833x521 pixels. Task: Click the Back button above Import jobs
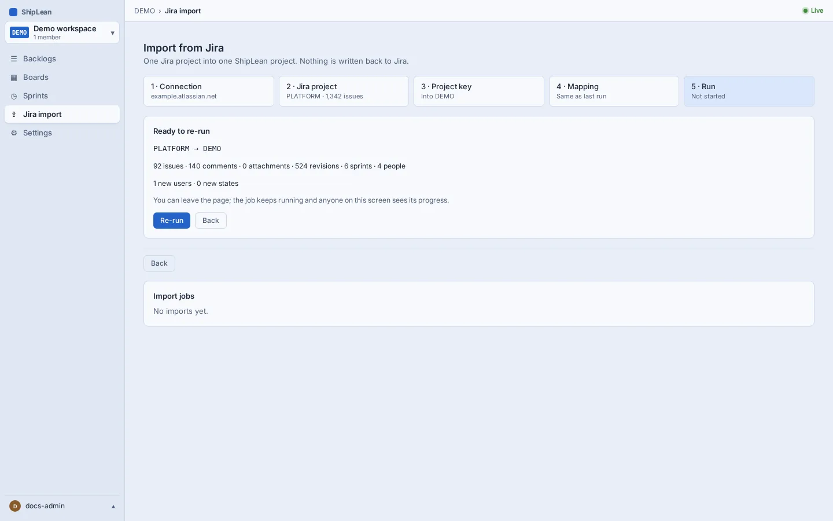click(159, 263)
